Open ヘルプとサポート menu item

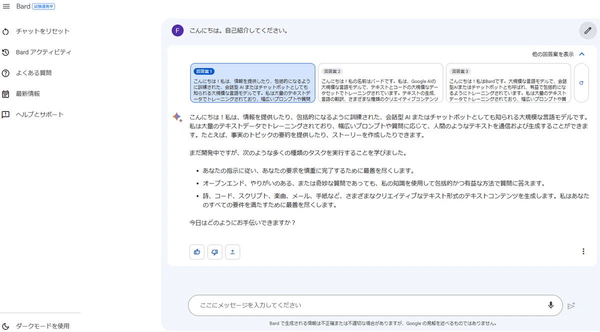click(40, 114)
